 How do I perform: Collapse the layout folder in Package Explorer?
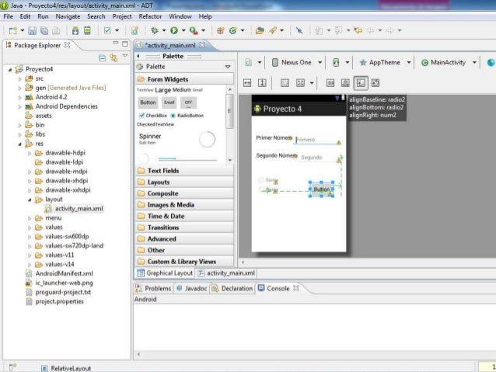click(29, 199)
